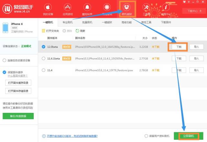Click the 未下载 status on 11.4 row

coord(156,70)
